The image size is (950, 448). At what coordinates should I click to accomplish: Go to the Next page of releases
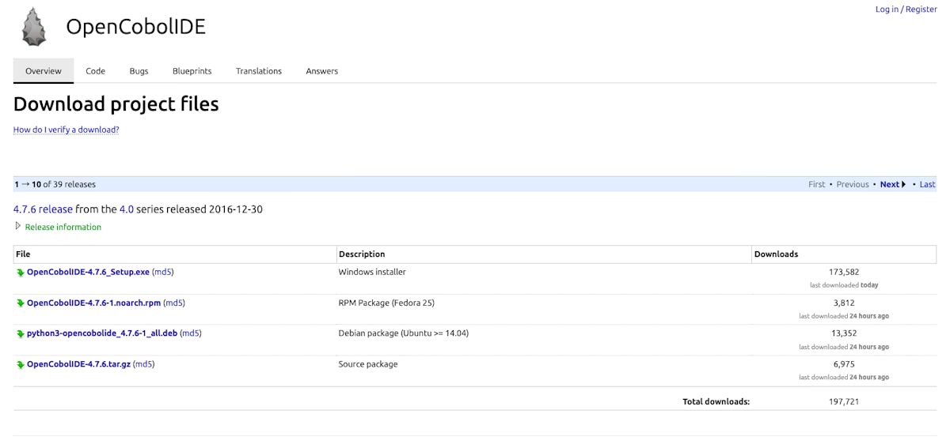pos(892,184)
